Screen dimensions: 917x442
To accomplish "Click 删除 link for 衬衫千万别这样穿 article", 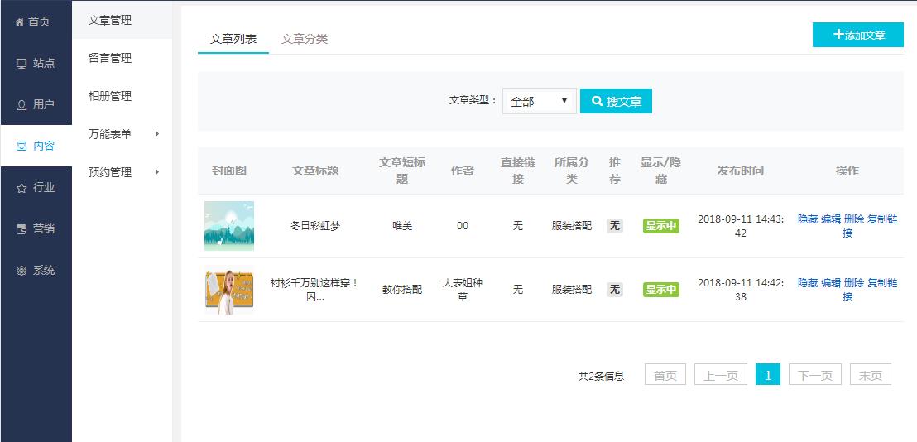I will (854, 283).
